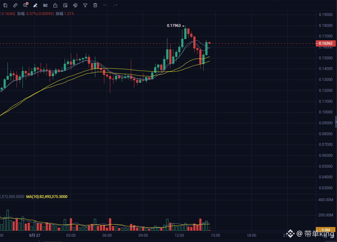Click the 0.16362 current price tag
The height and width of the screenshot is (242, 337).
tap(326, 43)
